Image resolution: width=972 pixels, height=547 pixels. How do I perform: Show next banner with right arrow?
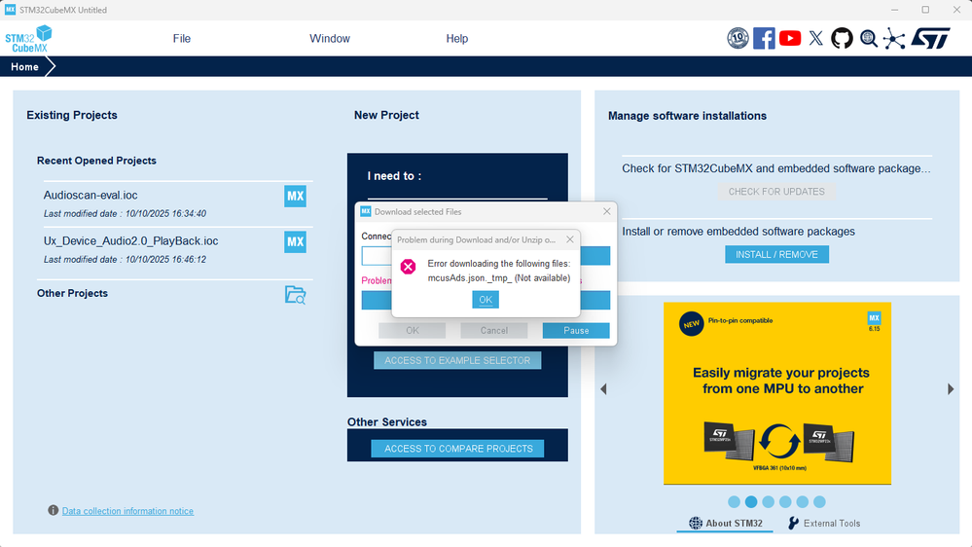[x=951, y=389]
